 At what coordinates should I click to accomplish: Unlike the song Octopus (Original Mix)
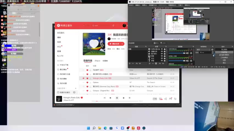[87, 91]
